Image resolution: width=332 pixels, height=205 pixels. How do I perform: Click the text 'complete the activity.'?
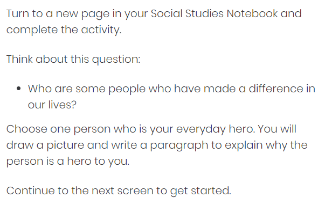[x=64, y=30]
